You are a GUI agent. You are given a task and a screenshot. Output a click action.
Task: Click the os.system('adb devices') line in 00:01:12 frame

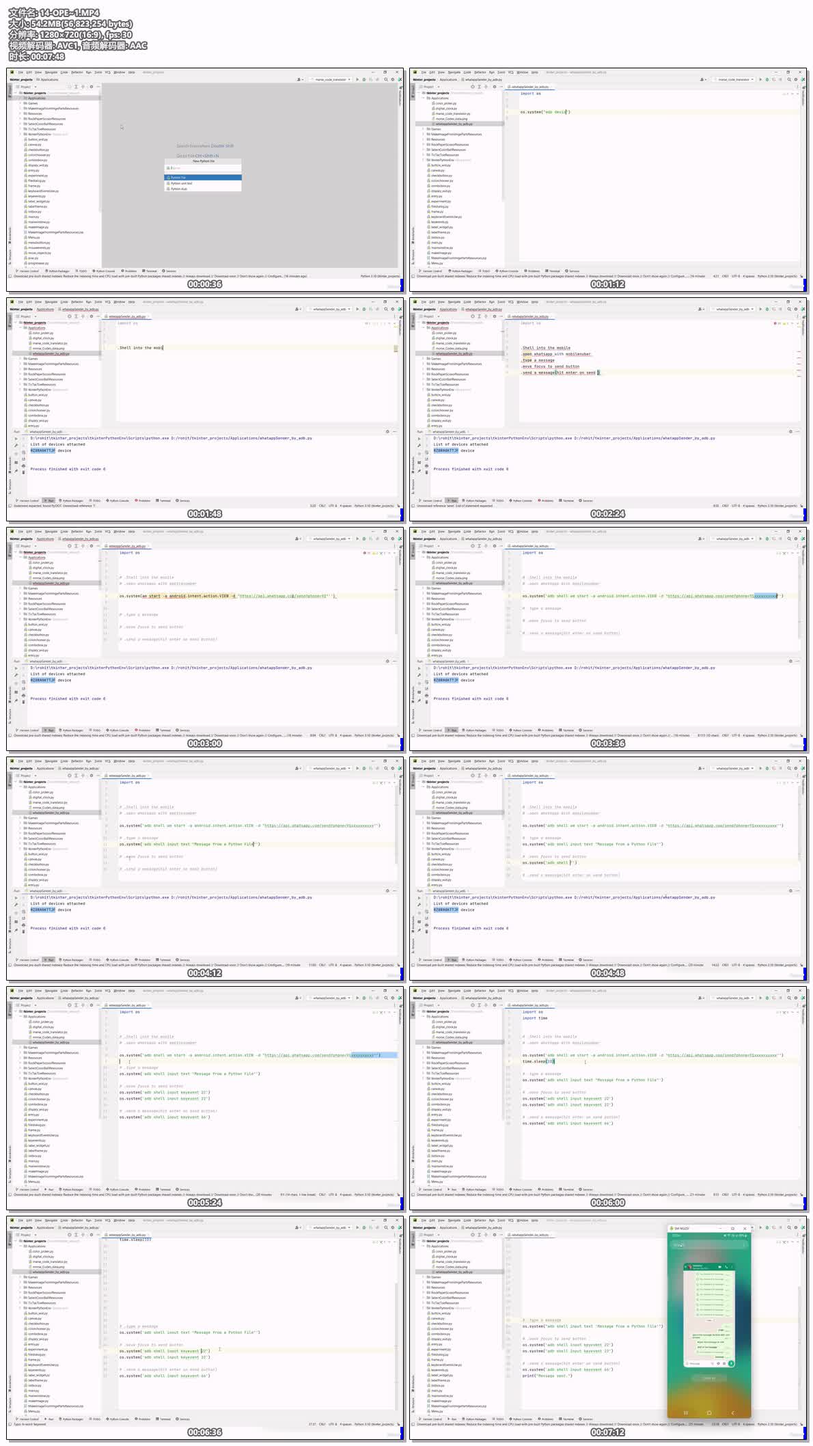click(545, 112)
